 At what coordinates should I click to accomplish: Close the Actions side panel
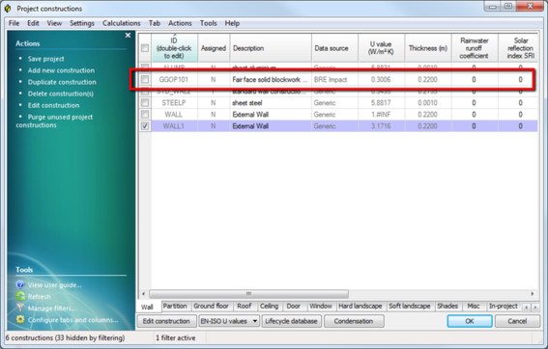(x=128, y=36)
